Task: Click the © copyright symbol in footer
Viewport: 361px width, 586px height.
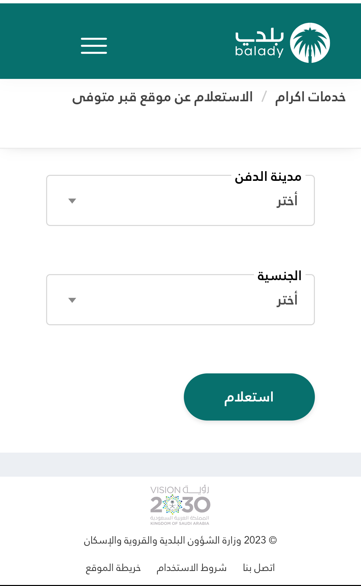Action: tap(273, 540)
